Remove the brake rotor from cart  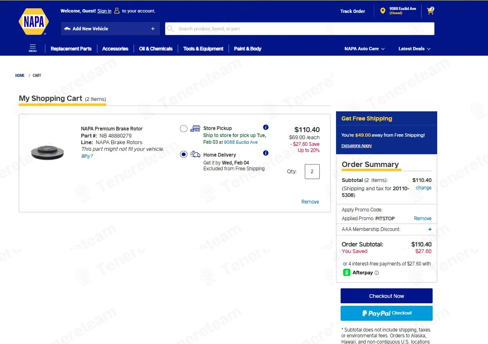click(x=310, y=202)
